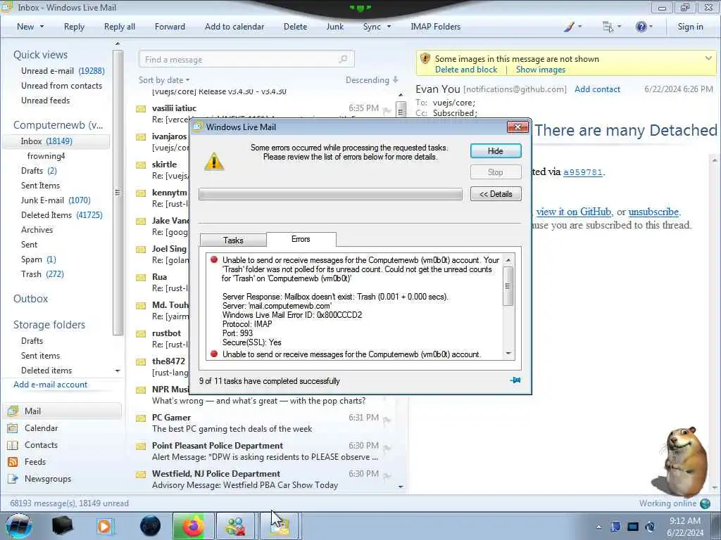Open the Trash (272) folder
Screen dimensions: 721x540
click(42, 274)
